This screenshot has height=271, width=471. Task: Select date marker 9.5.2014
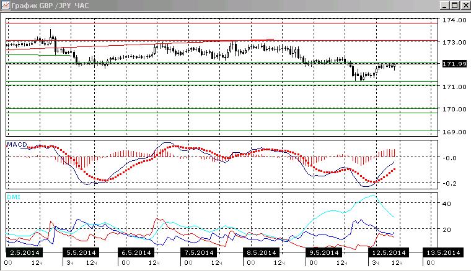324,252
